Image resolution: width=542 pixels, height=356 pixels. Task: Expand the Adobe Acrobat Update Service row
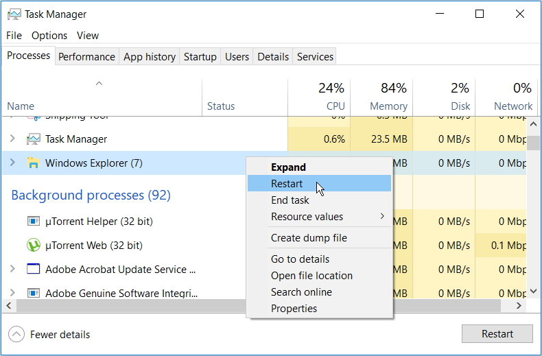[x=12, y=269]
